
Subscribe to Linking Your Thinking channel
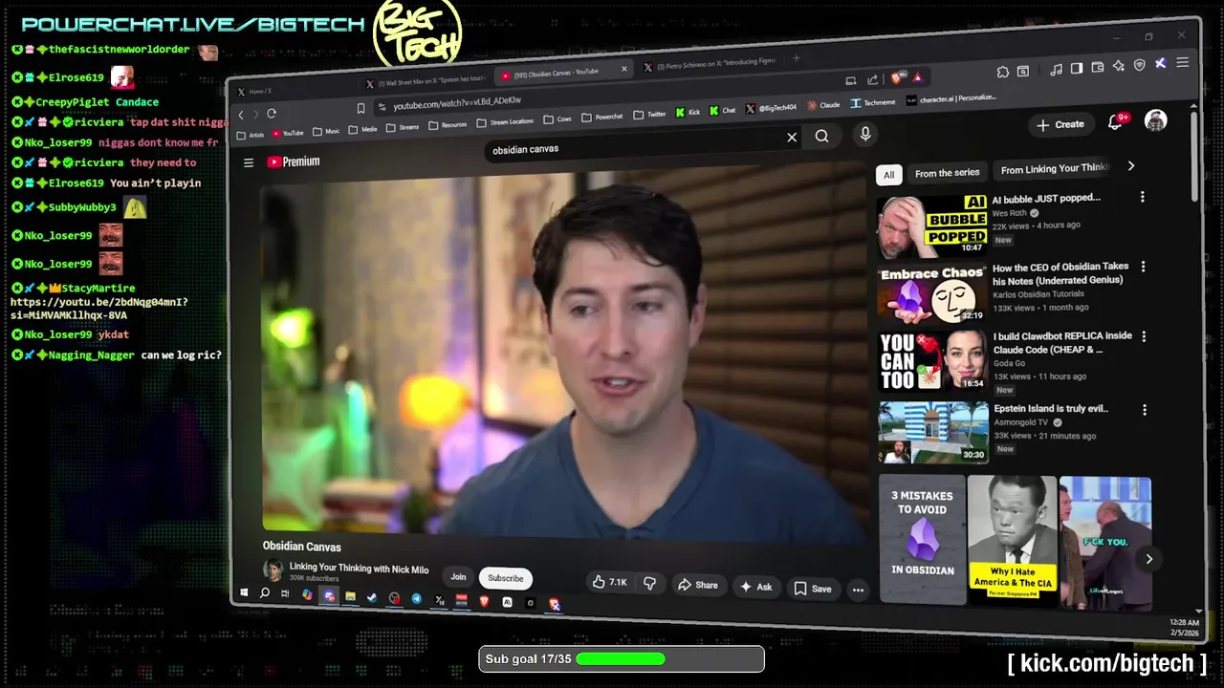505,578
